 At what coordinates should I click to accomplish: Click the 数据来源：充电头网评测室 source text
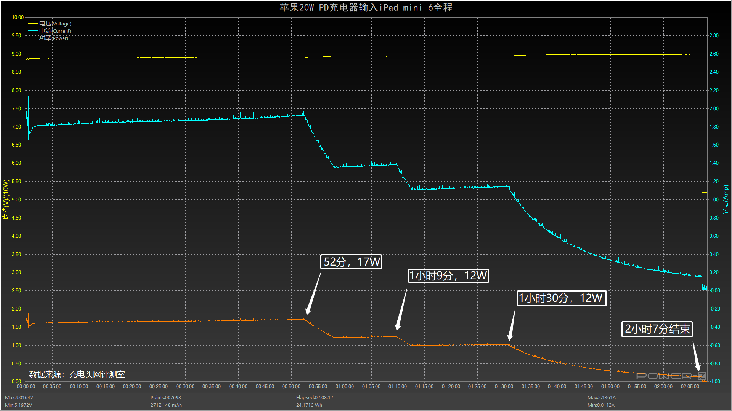tap(77, 374)
